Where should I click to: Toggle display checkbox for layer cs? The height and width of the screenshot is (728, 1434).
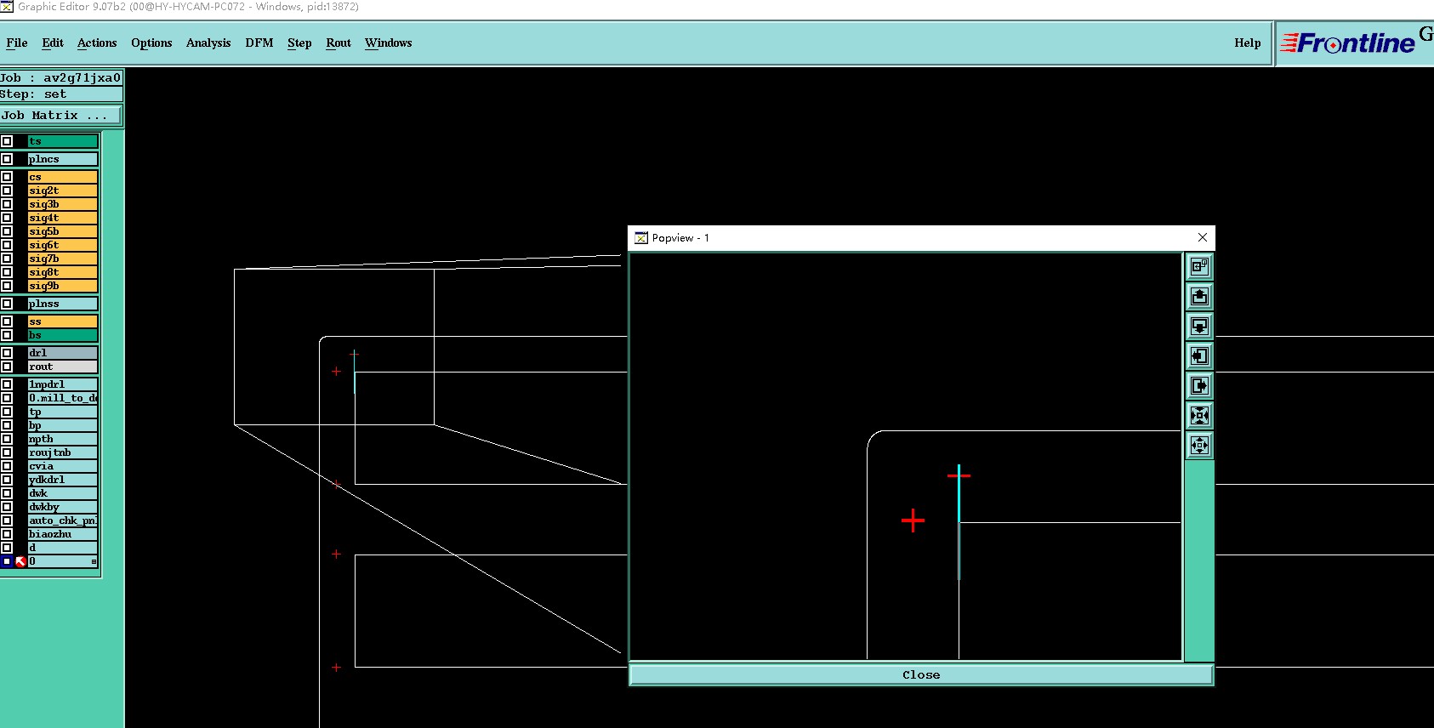(x=7, y=177)
